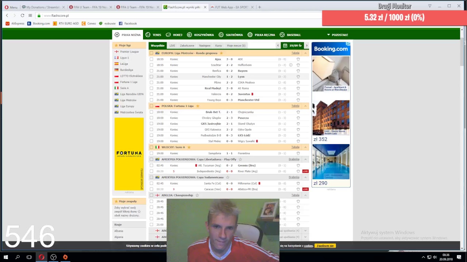Open Windows Start menu

pos(6,257)
